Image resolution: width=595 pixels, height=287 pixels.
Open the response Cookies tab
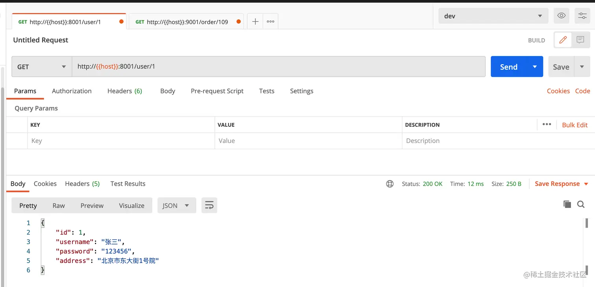[x=45, y=184]
